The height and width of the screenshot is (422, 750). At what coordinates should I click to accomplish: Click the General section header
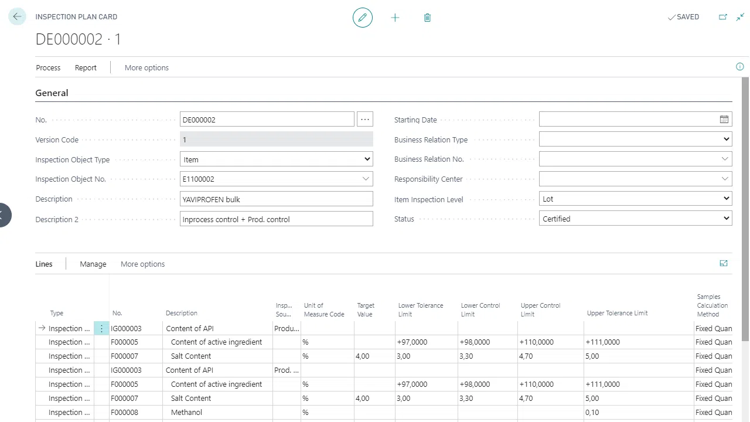[x=52, y=93]
